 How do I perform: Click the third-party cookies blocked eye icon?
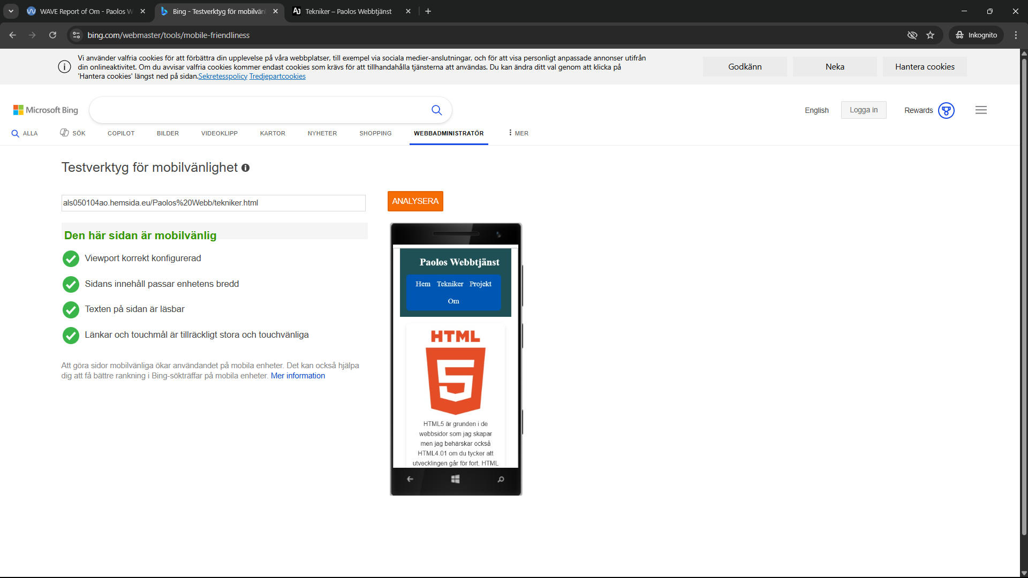pyautogui.click(x=912, y=35)
